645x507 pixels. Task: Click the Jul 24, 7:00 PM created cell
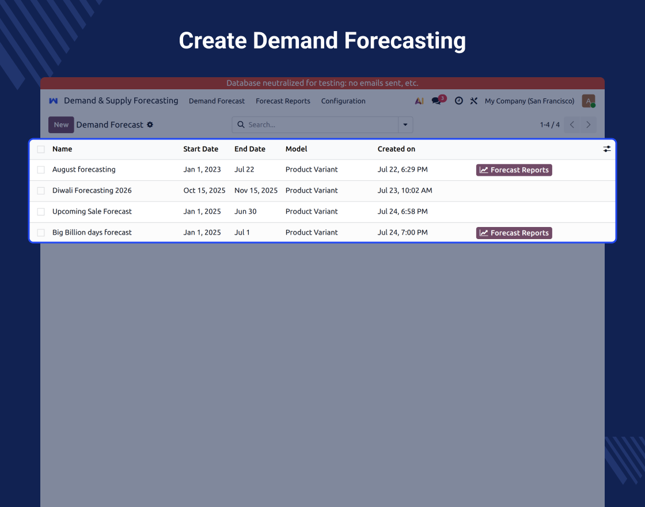click(403, 233)
